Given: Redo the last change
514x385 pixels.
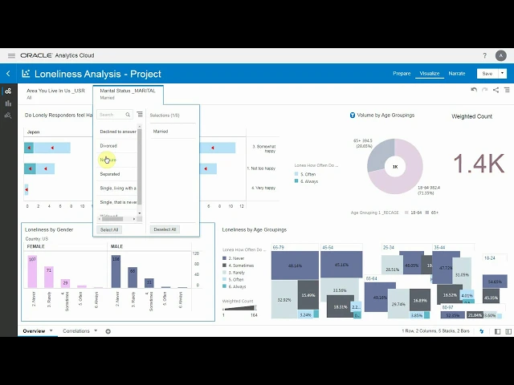Looking at the screenshot, I should coord(485,90).
